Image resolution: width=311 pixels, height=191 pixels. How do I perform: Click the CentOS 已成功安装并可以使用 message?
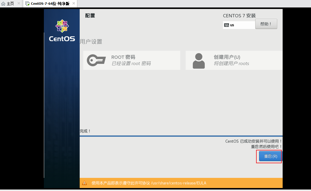[254, 141]
